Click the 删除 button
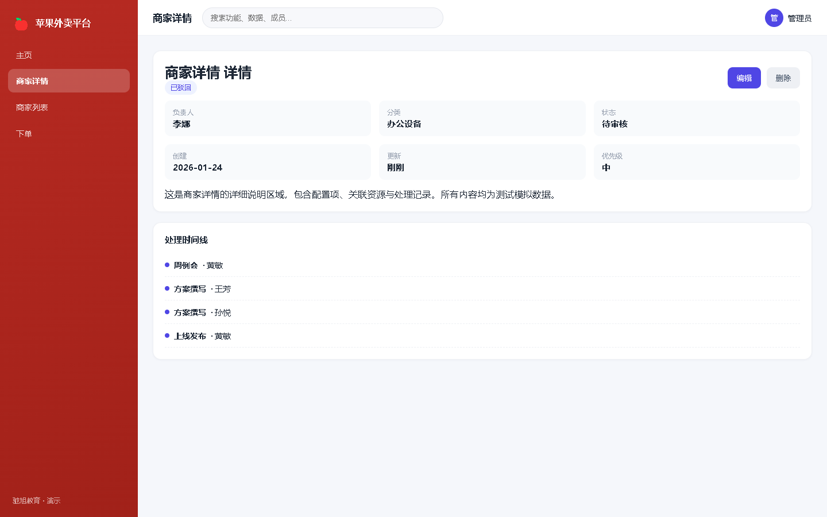The image size is (827, 517). (x=783, y=78)
